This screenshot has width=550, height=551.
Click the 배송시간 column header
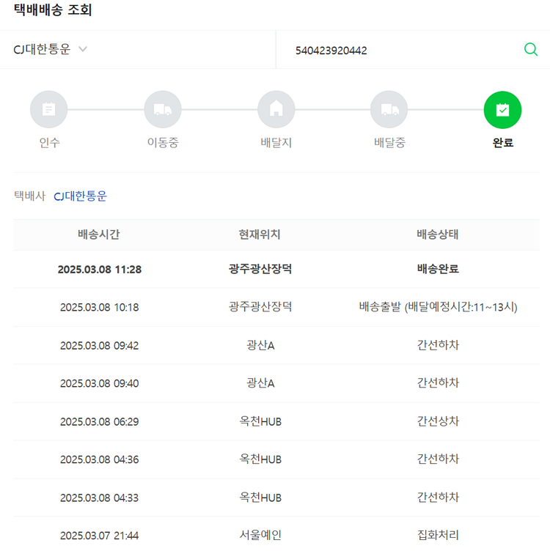pos(99,234)
